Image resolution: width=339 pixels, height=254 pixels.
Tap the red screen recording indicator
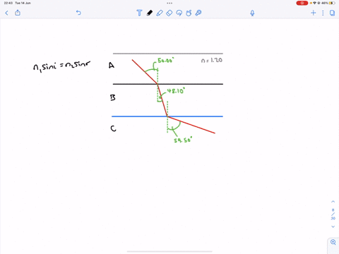[x=302, y=3]
